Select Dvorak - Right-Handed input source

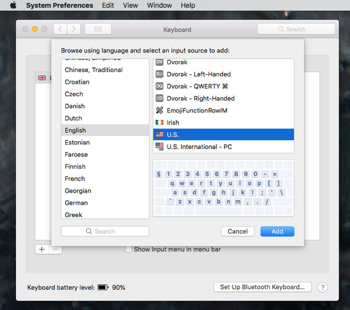(223, 98)
